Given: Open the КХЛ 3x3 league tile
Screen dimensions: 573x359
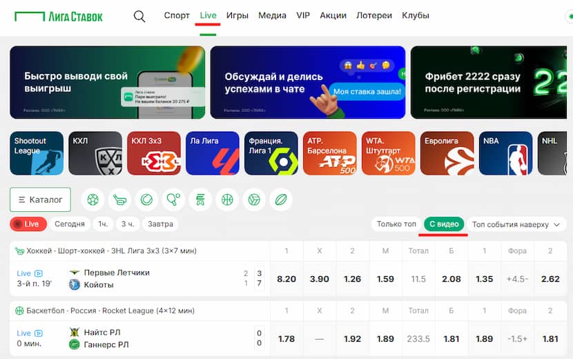Looking at the screenshot, I should click(154, 153).
